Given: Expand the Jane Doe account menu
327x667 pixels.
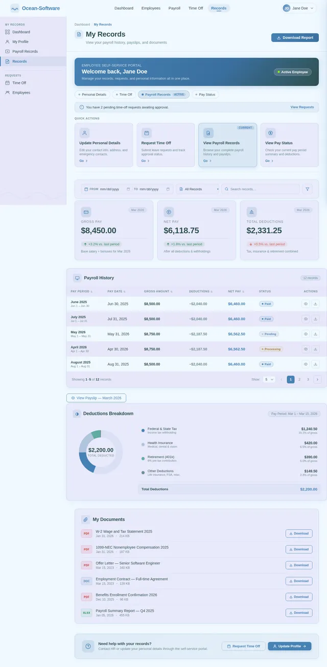Looking at the screenshot, I should click(299, 8).
